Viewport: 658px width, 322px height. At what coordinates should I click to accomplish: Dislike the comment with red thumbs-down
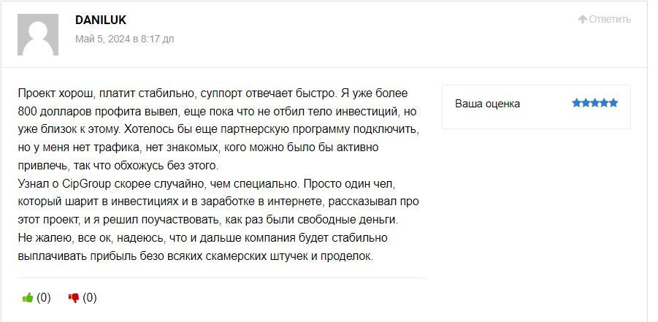74,298
